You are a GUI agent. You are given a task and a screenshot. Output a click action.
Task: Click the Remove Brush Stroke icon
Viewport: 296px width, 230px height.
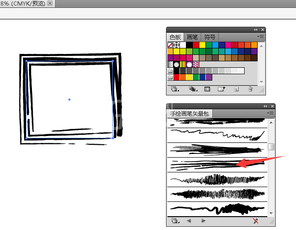[255, 221]
